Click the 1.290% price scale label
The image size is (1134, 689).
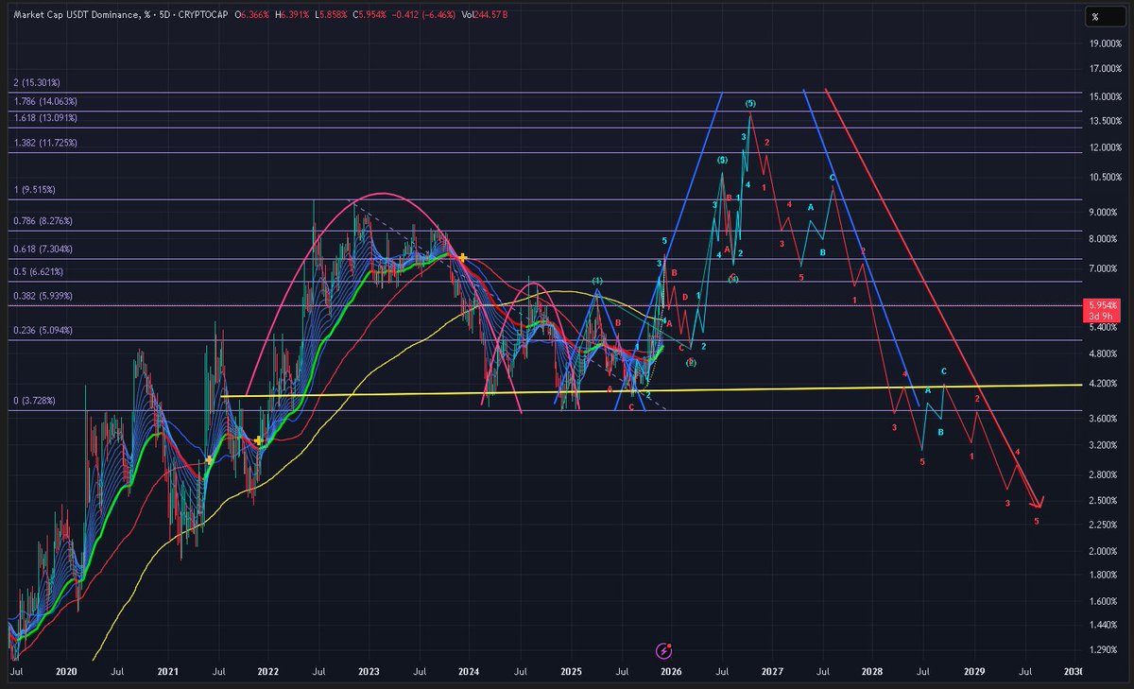click(1103, 651)
